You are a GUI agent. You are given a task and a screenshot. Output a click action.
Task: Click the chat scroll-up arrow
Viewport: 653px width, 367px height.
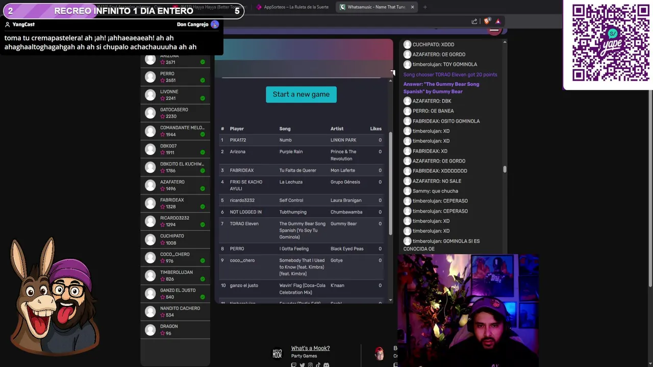[505, 42]
